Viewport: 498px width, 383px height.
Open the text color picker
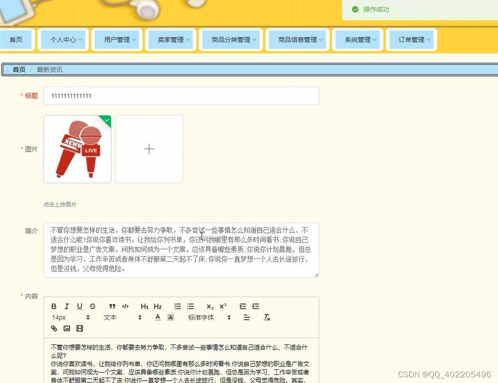[x=157, y=317]
